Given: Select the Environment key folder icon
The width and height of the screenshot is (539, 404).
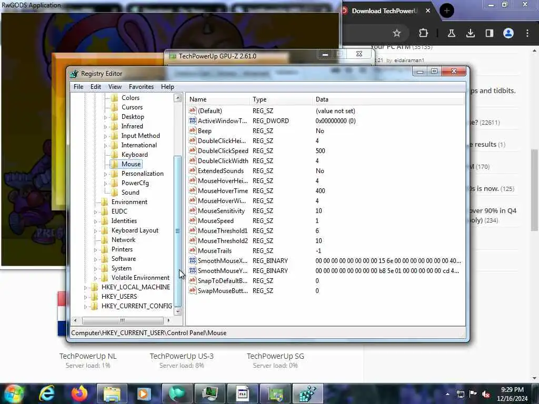Looking at the screenshot, I should tap(105, 202).
